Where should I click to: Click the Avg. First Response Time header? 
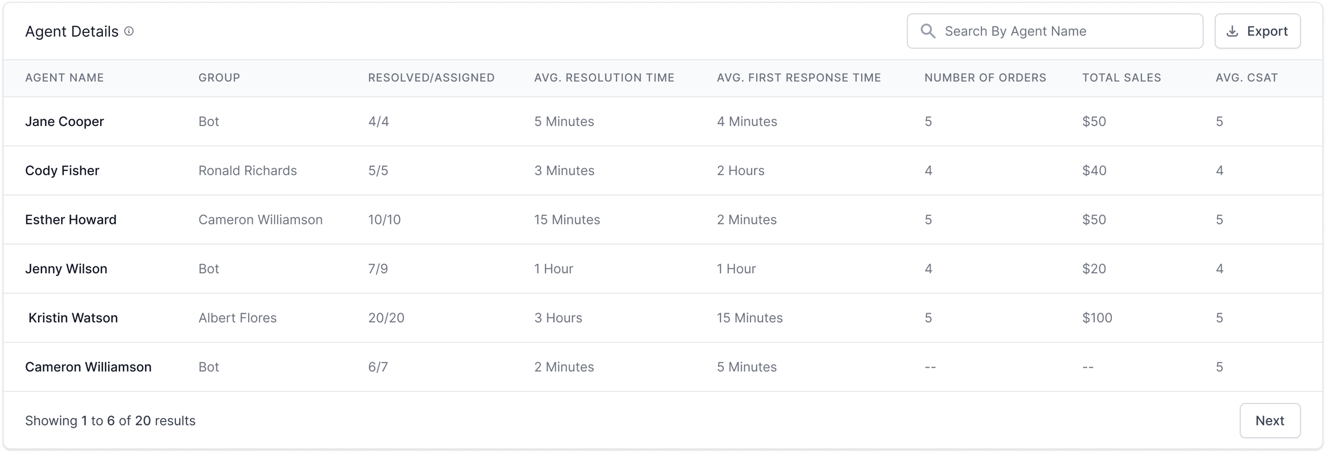coord(799,78)
